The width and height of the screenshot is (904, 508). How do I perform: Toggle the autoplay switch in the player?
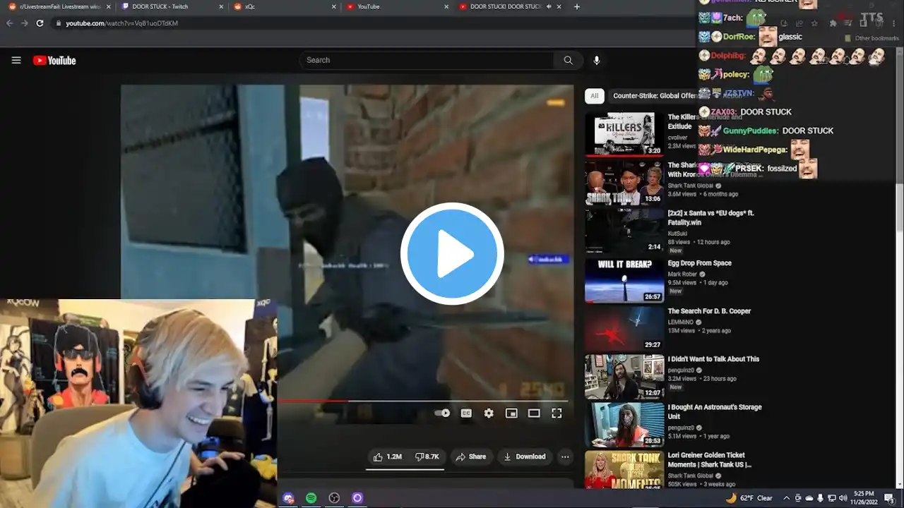442,413
